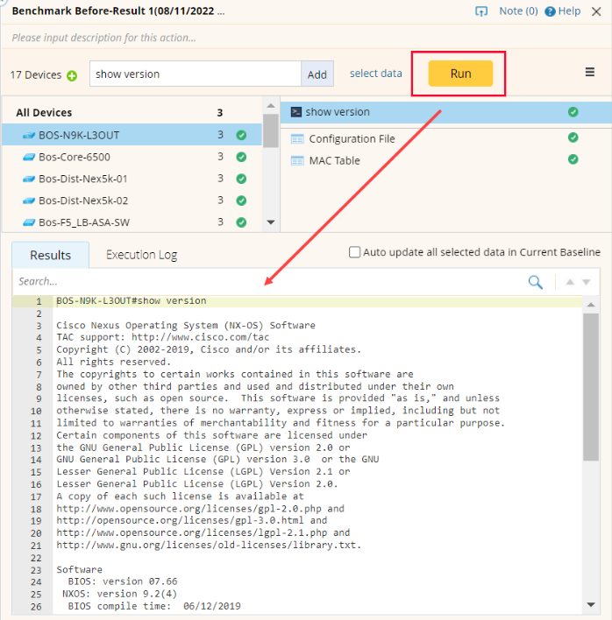Select device Bos-Core-6500
Image resolution: width=612 pixels, height=620 pixels.
tap(132, 157)
